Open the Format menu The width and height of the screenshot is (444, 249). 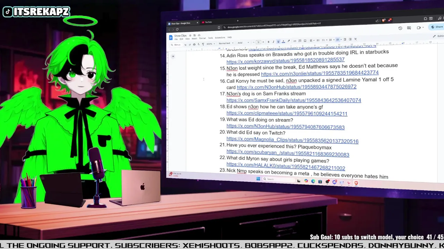pos(203,38)
